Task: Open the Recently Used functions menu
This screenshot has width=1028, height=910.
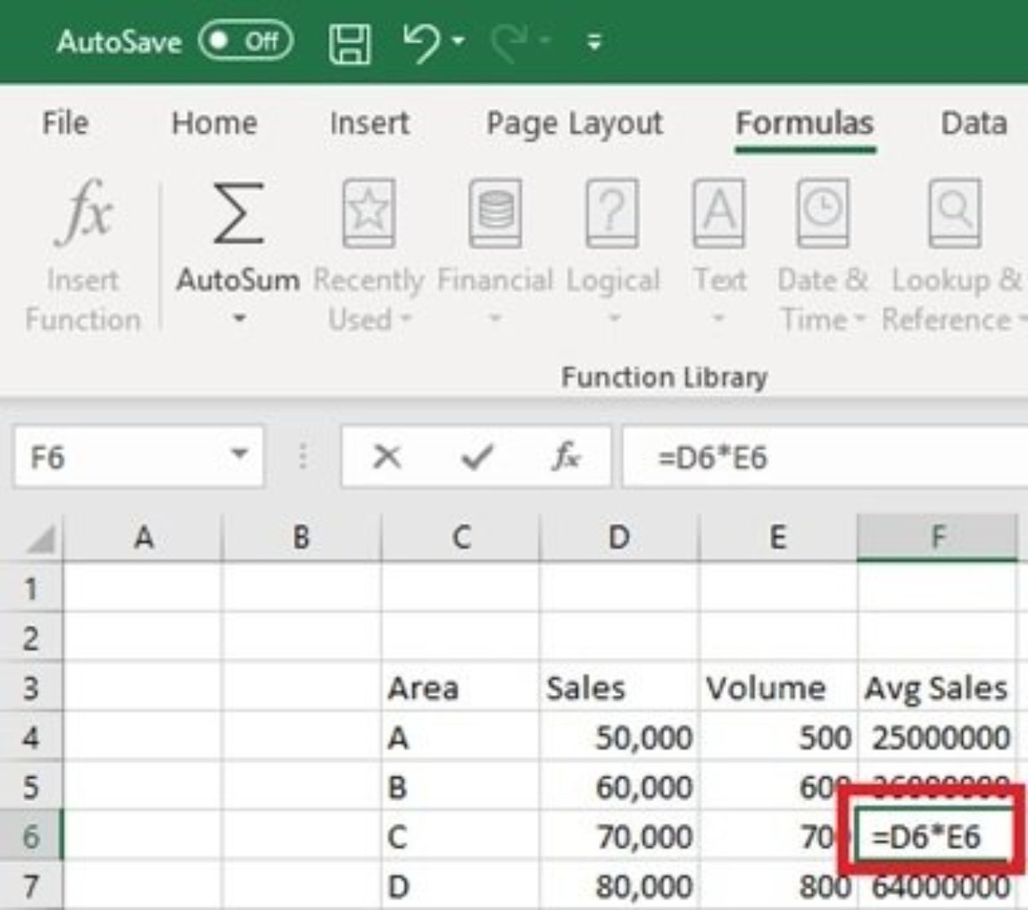Action: click(369, 255)
